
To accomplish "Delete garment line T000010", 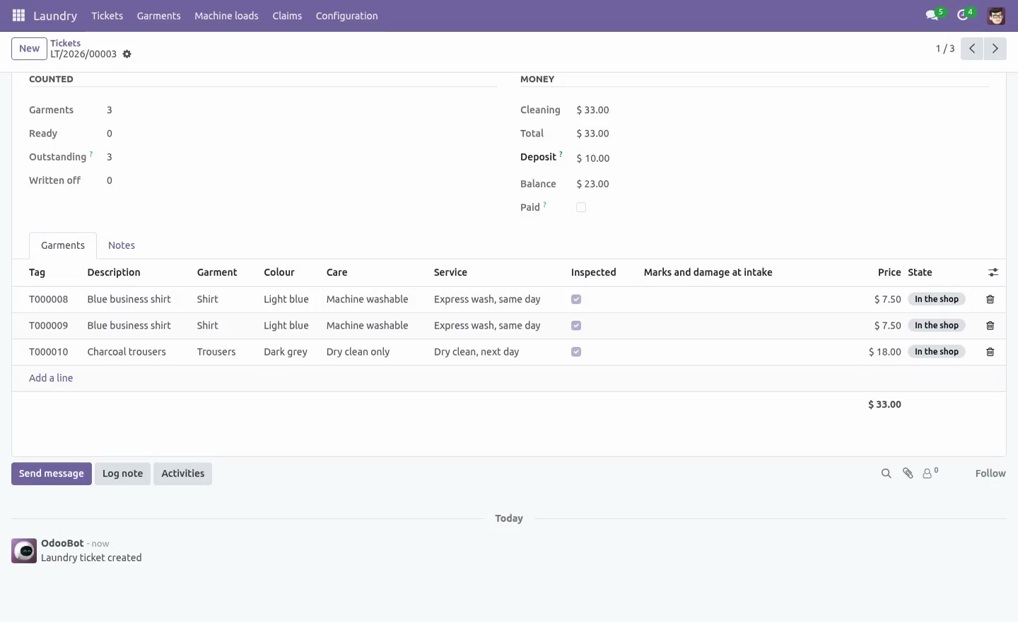I will coord(990,352).
